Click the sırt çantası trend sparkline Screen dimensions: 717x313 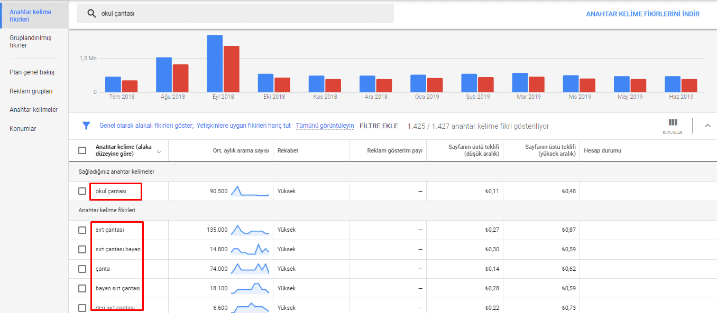(x=250, y=230)
